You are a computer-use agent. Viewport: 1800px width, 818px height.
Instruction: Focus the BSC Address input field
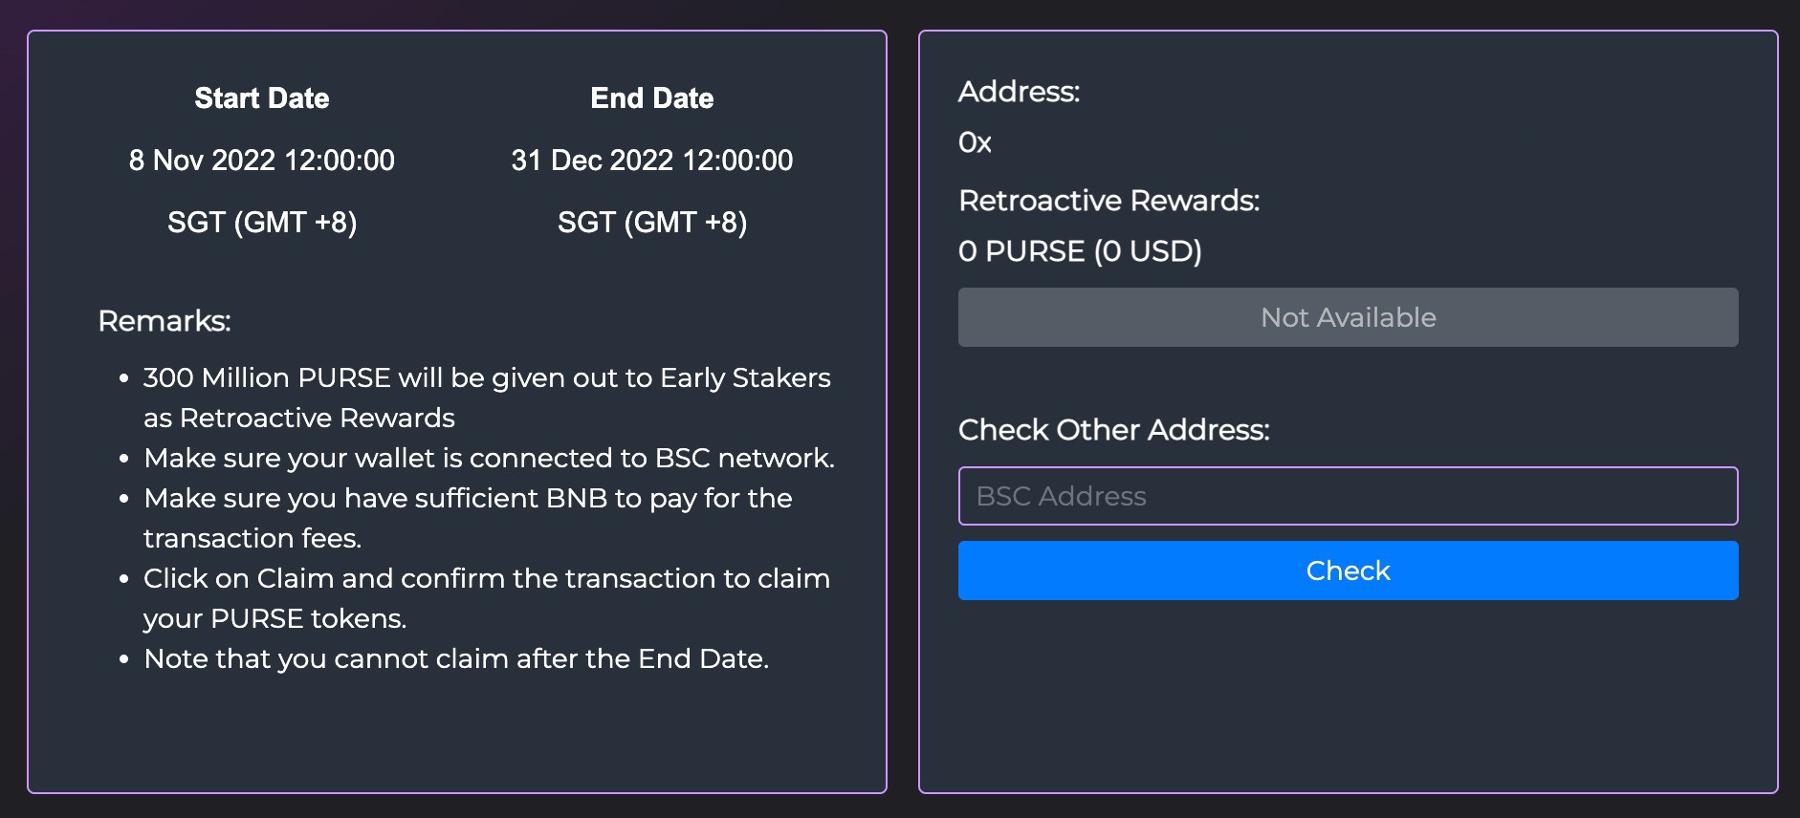1348,496
